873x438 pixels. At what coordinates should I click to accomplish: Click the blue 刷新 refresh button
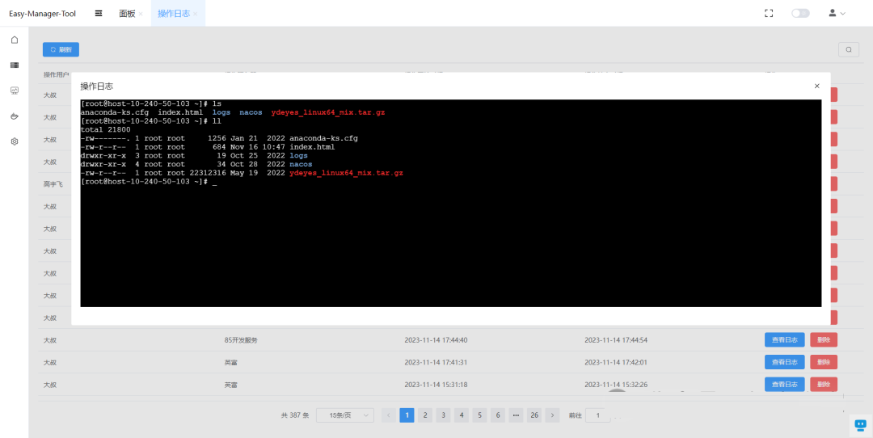(61, 49)
